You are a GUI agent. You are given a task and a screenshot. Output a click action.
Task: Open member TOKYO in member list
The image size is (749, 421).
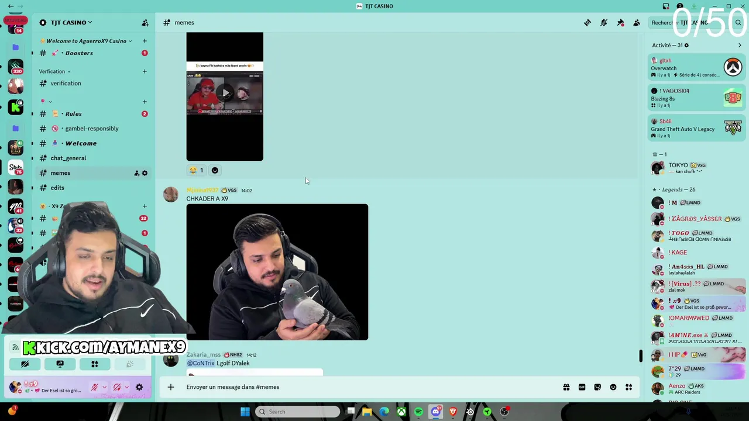[696, 168]
